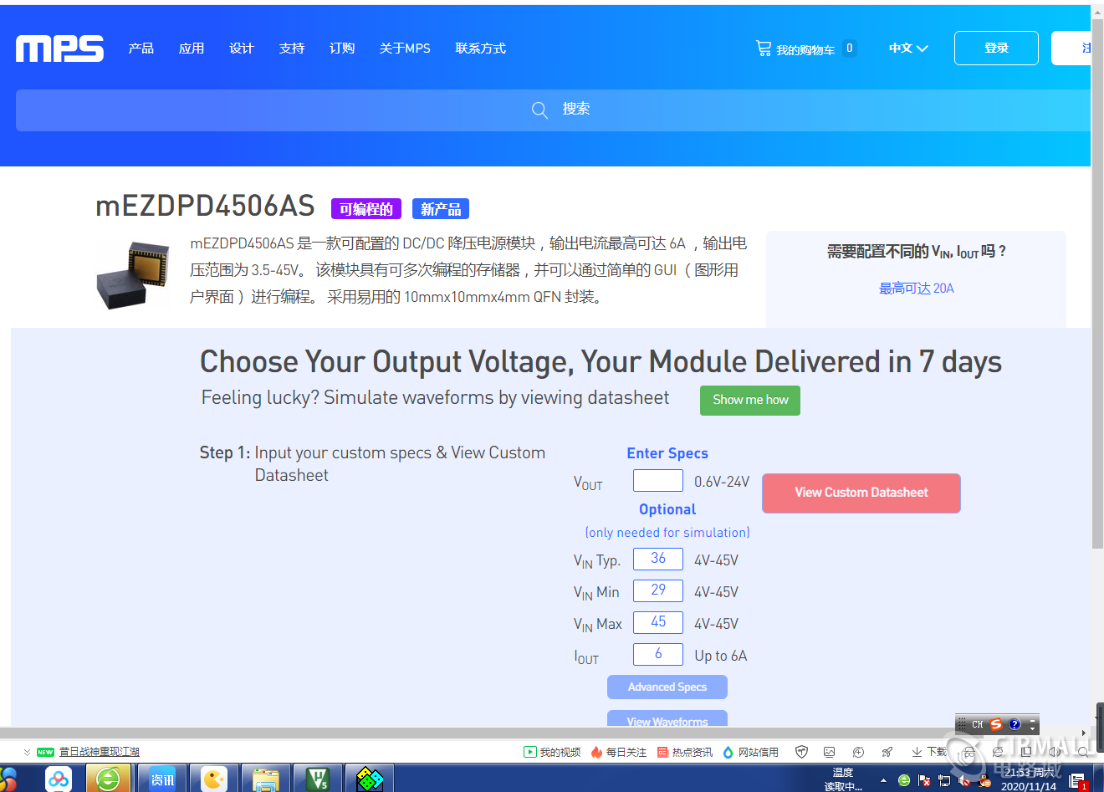Click the glasses icon in status bar
Screen dimensions: 1104x792
969,752
